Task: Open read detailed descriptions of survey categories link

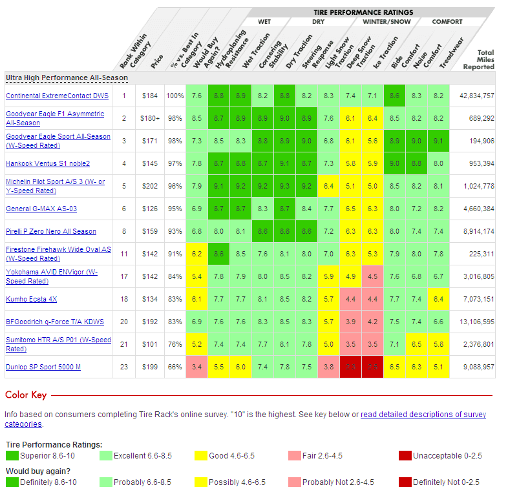Action: (423, 415)
